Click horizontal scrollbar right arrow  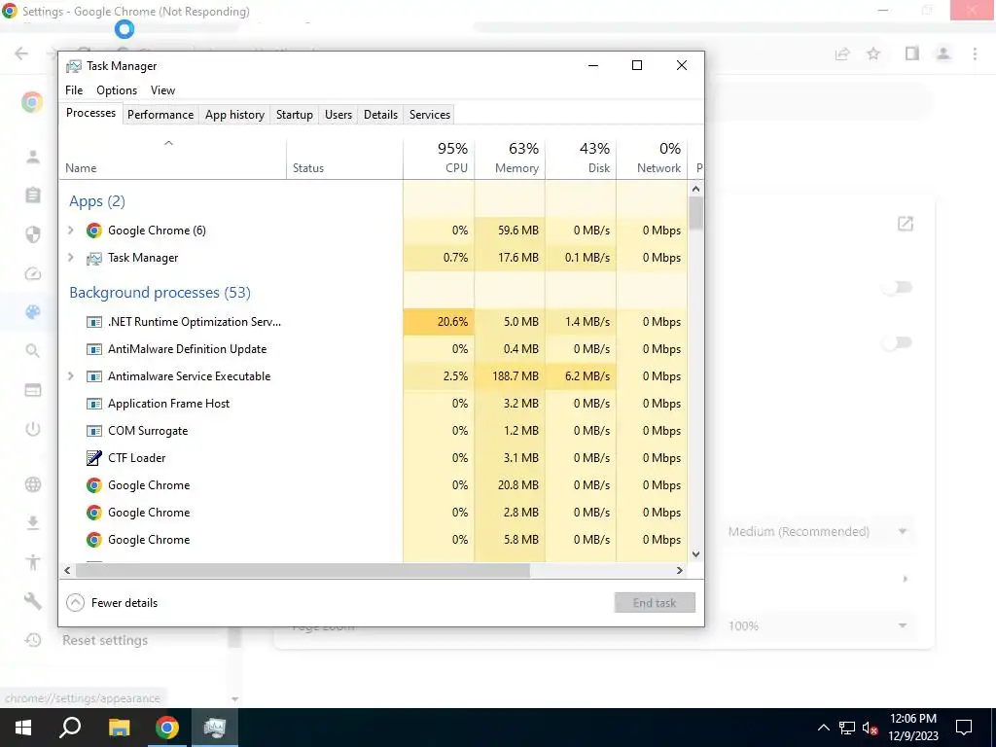coord(680,570)
